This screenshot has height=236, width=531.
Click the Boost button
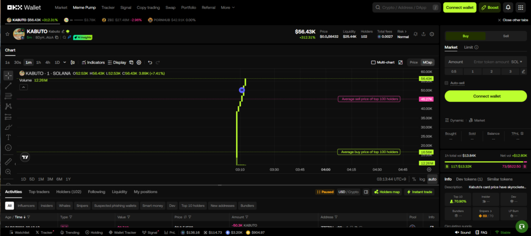[x=490, y=7]
